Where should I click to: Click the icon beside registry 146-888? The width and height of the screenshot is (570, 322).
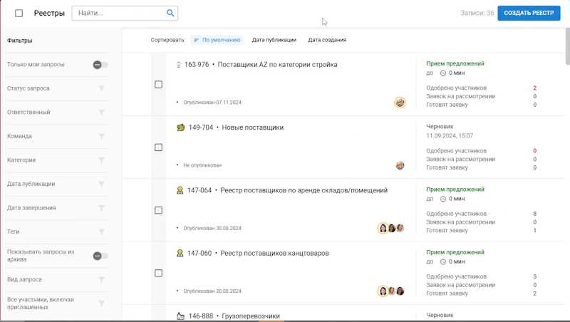coord(180,316)
